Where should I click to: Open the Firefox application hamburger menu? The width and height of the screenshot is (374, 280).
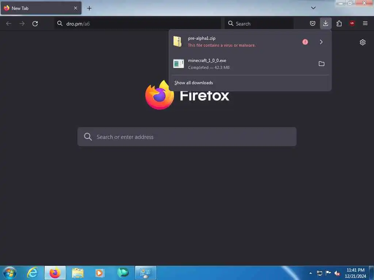pyautogui.click(x=365, y=23)
